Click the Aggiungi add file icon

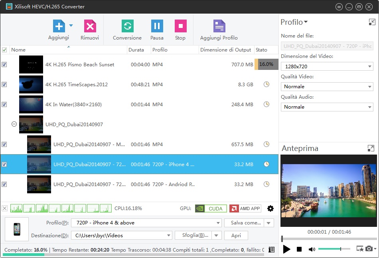coord(59,26)
